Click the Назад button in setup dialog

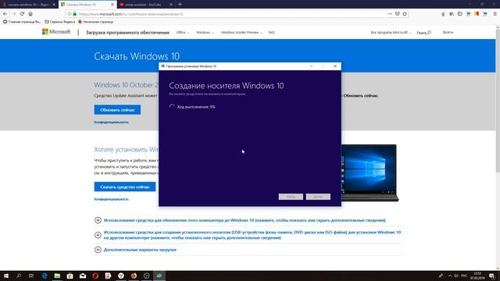pos(291,197)
